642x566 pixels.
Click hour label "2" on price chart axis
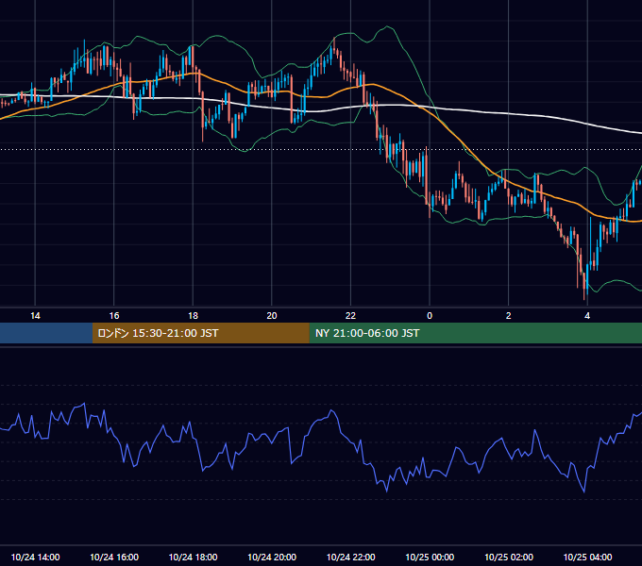click(509, 316)
